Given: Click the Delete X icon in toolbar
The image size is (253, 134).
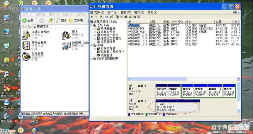Looking at the screenshot, I should click(121, 17).
